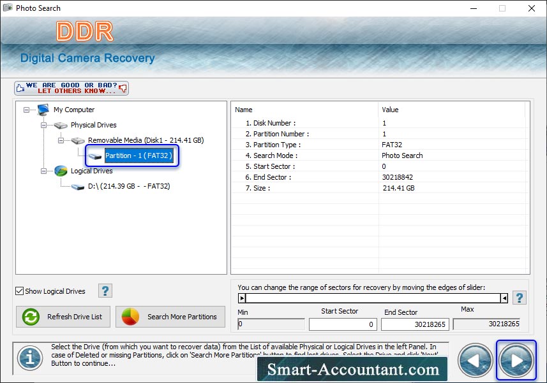Proceed with the Next arrow button
The image size is (547, 383).
pyautogui.click(x=516, y=361)
